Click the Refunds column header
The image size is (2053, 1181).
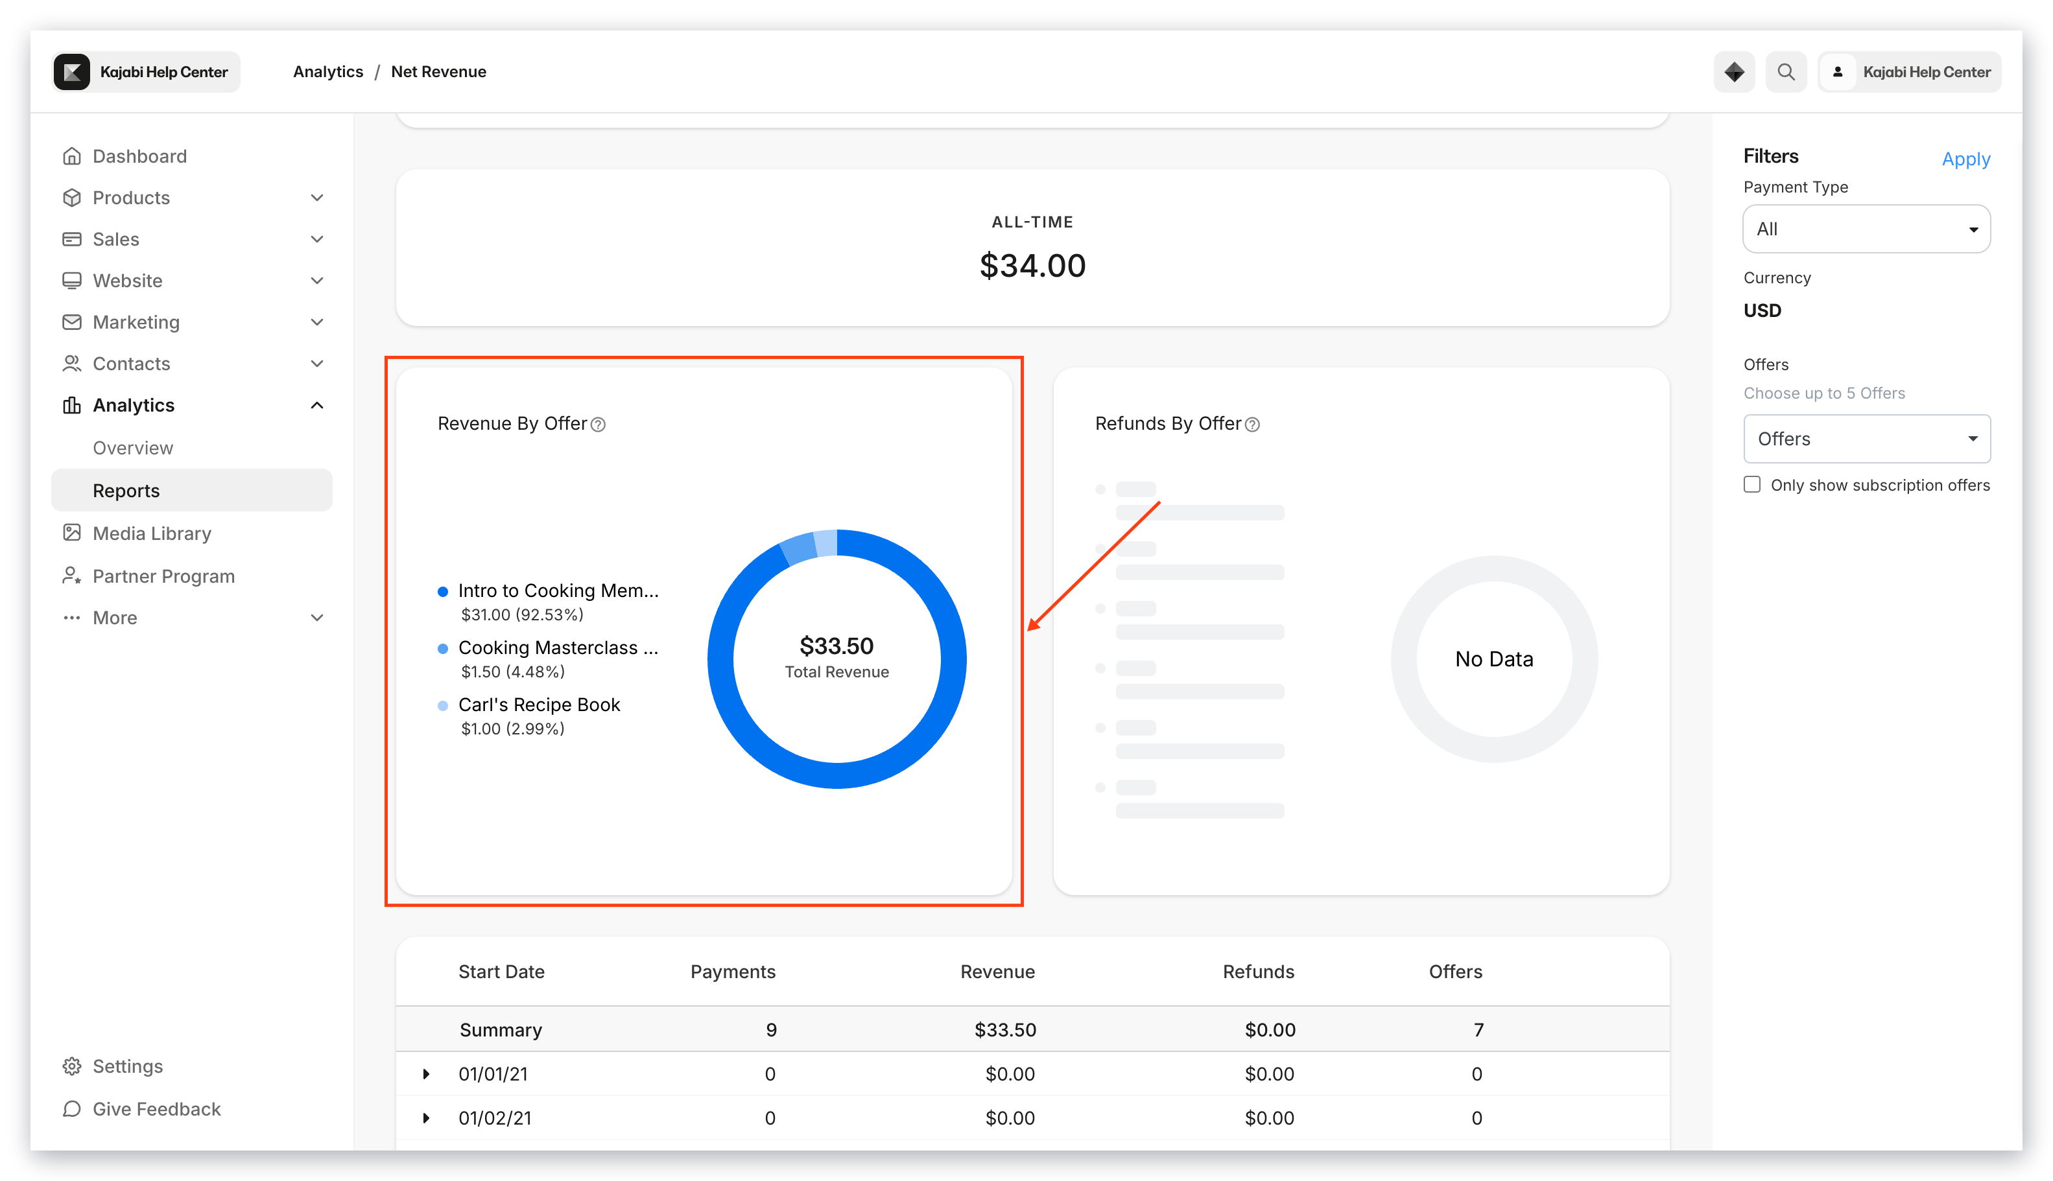1258,971
